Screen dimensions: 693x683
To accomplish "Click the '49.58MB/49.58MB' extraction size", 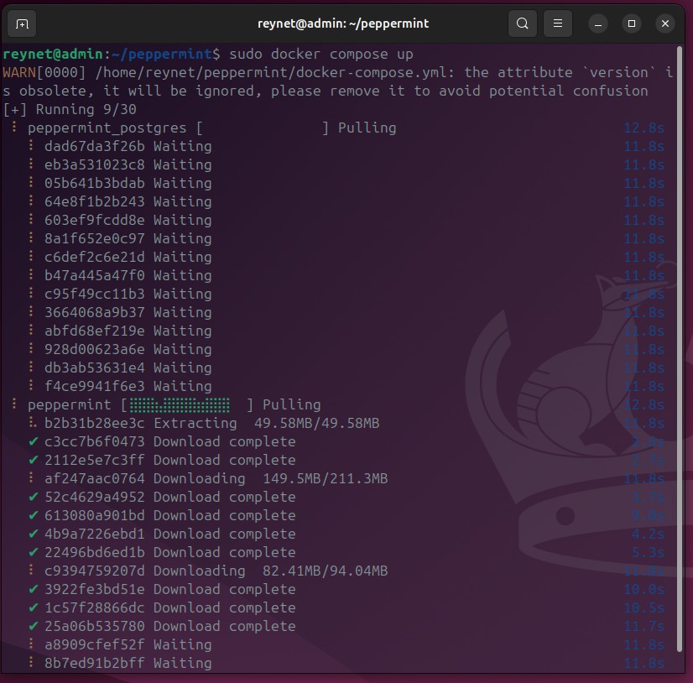I will (316, 424).
